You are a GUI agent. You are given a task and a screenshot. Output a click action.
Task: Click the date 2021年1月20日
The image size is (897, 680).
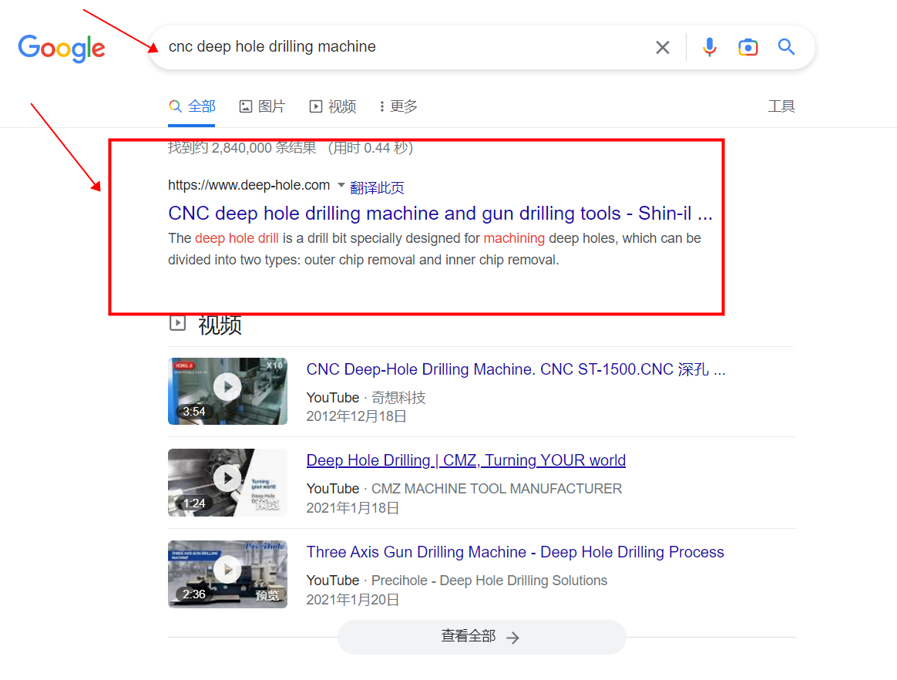point(353,600)
